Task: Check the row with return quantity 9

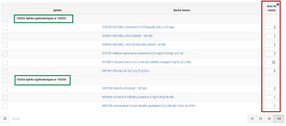Action: 5,71
